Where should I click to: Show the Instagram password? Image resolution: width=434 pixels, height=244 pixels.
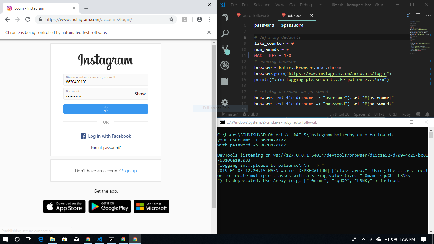click(140, 94)
